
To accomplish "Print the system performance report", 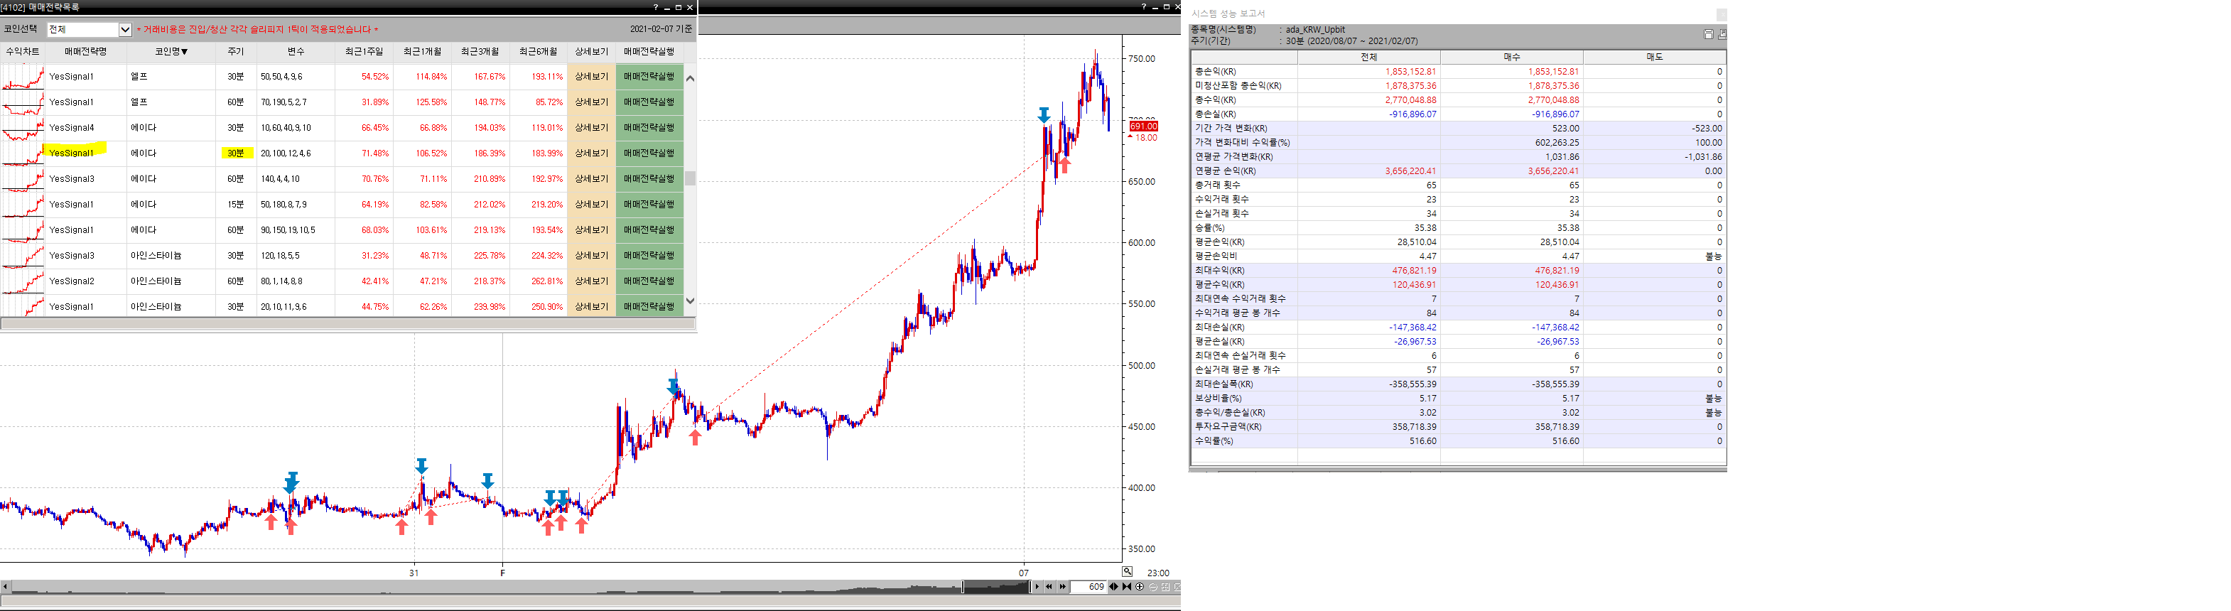I will 1722,34.
